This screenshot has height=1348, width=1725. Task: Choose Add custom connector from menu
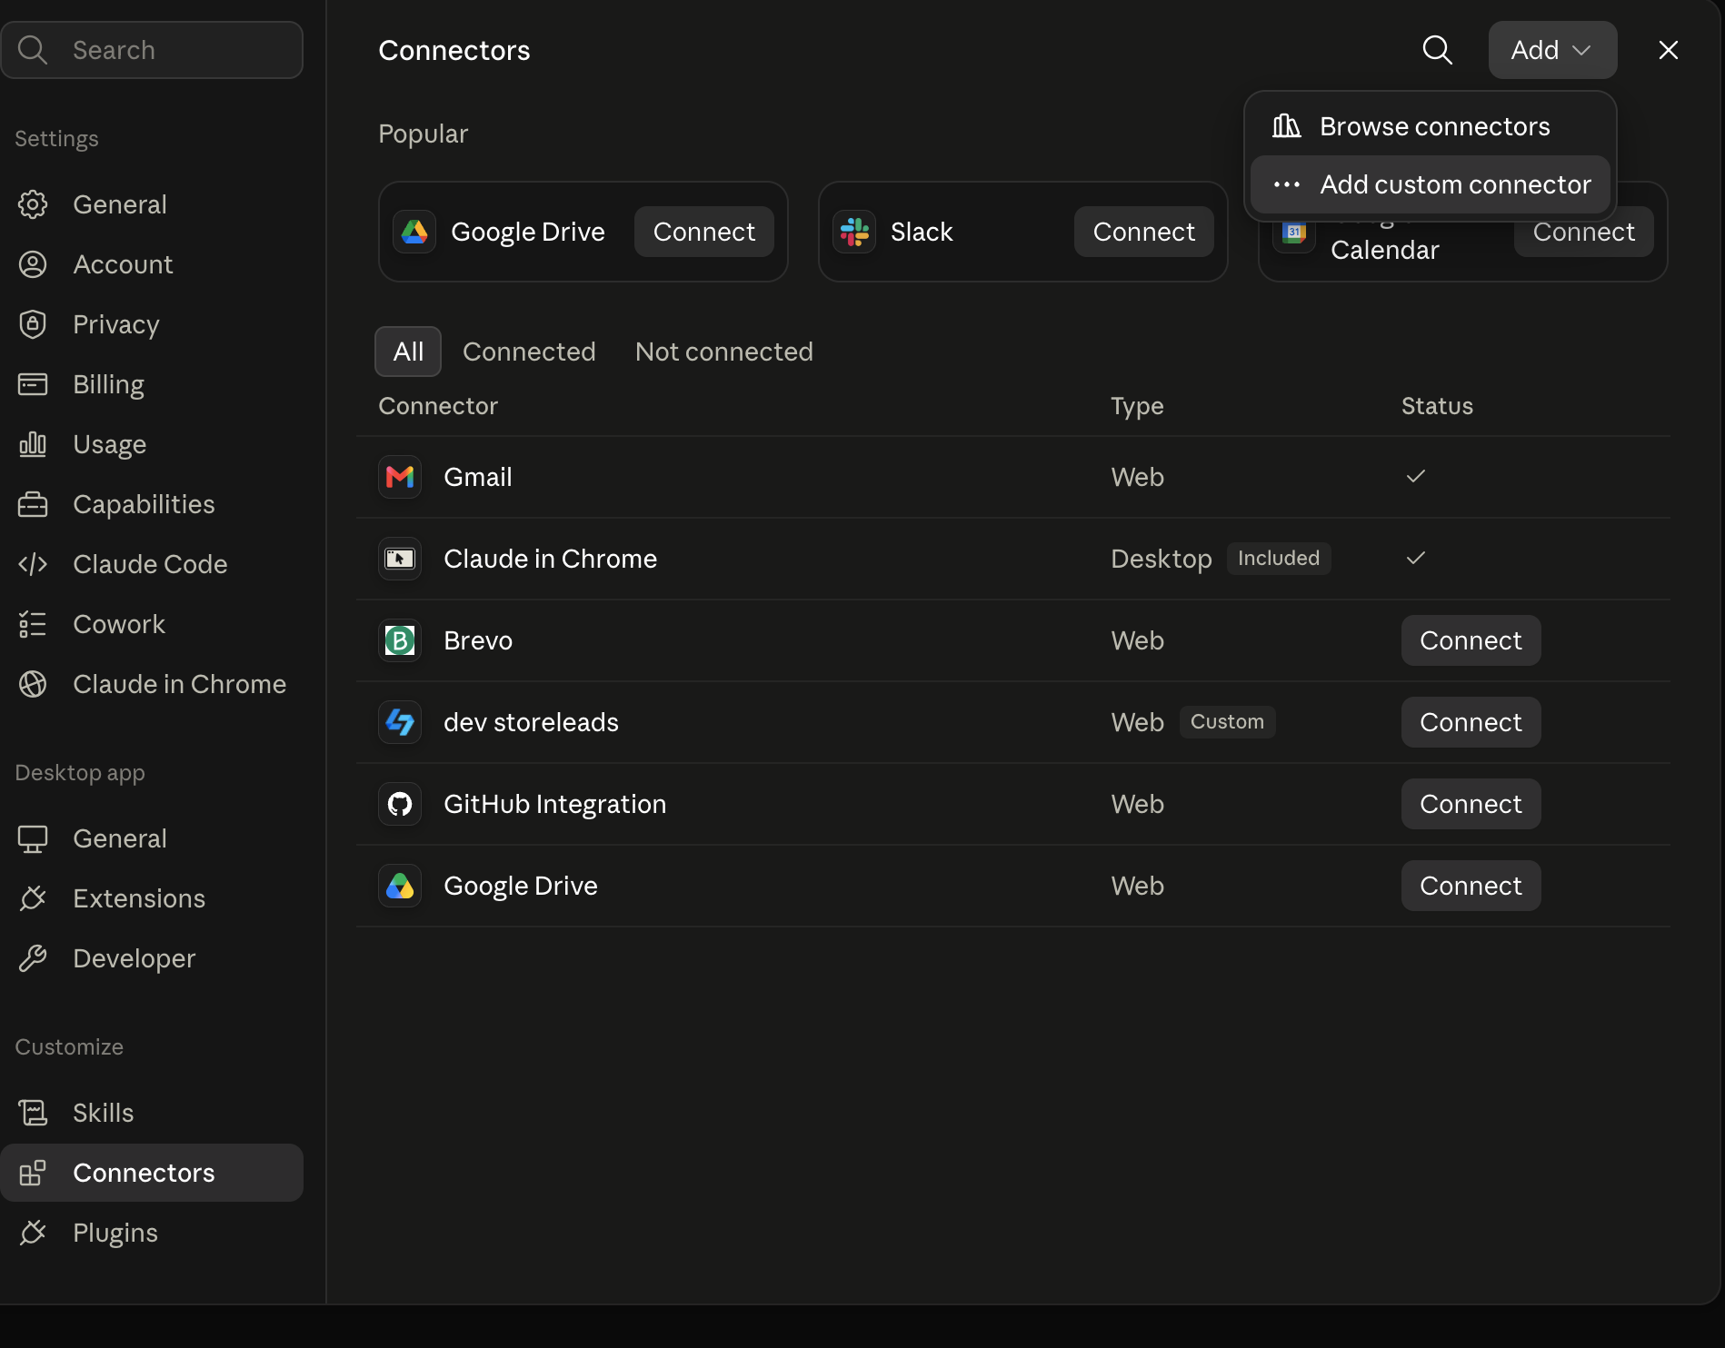(x=1430, y=184)
